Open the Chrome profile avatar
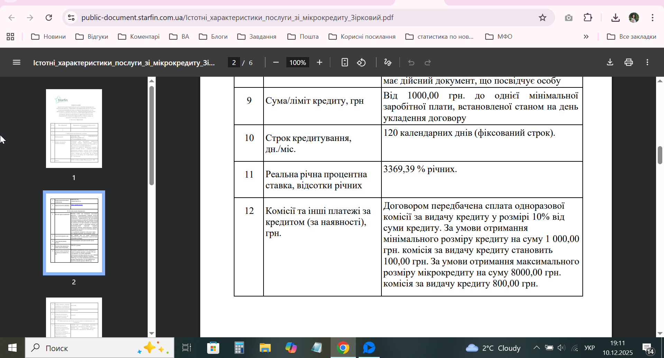The image size is (664, 358). [634, 18]
